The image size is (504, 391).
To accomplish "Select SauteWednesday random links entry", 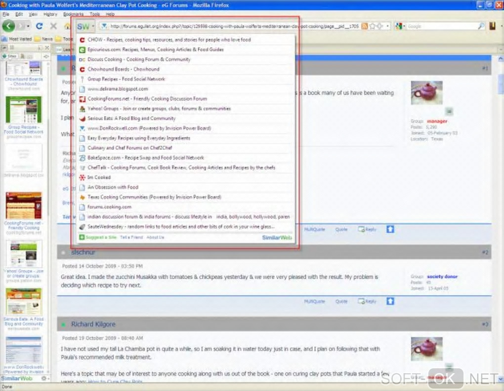I will tap(186, 227).
